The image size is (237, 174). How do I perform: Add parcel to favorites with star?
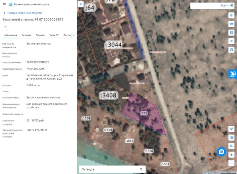click(6, 27)
